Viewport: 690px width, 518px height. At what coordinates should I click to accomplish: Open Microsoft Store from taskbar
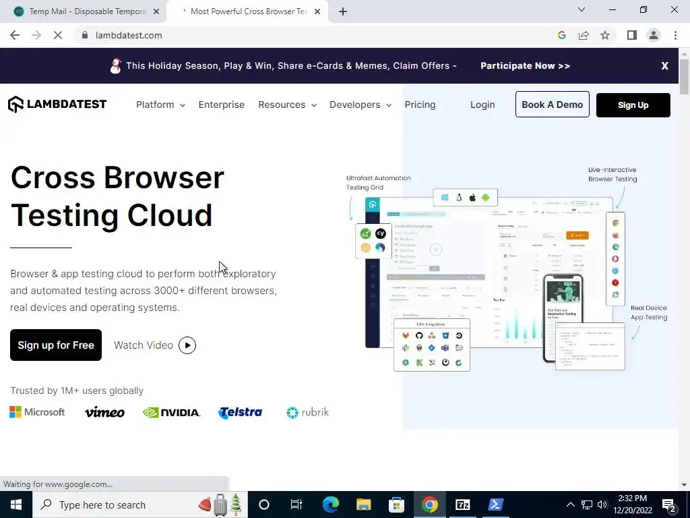coord(396,505)
